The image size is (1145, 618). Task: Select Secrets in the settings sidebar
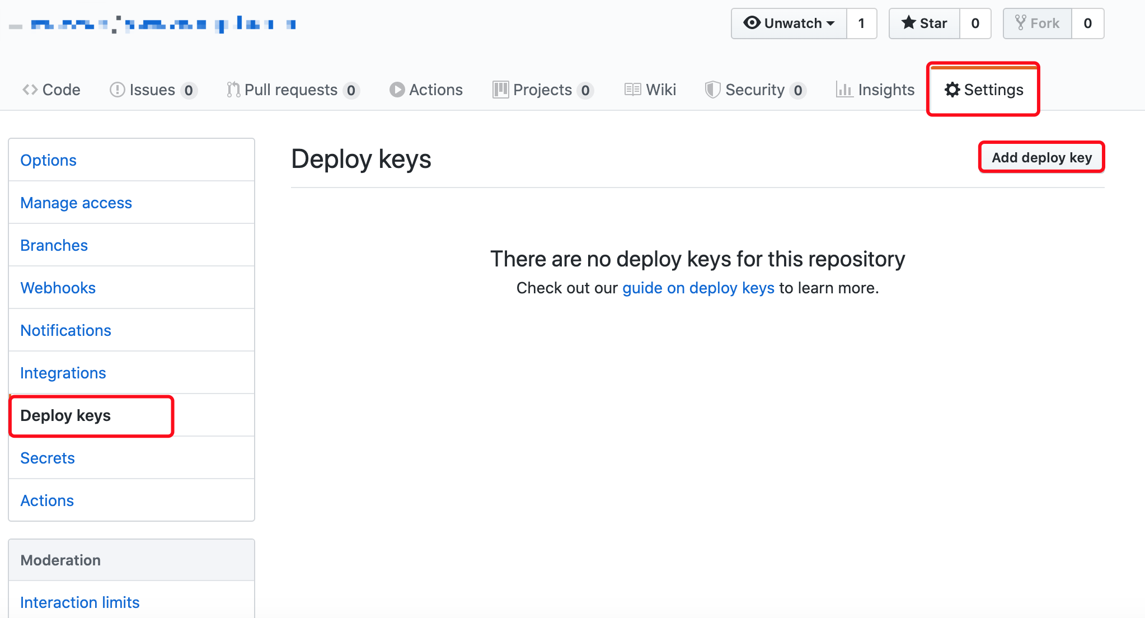(48, 458)
